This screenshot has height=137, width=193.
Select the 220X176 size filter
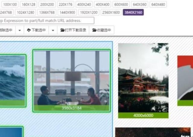[65, 5]
